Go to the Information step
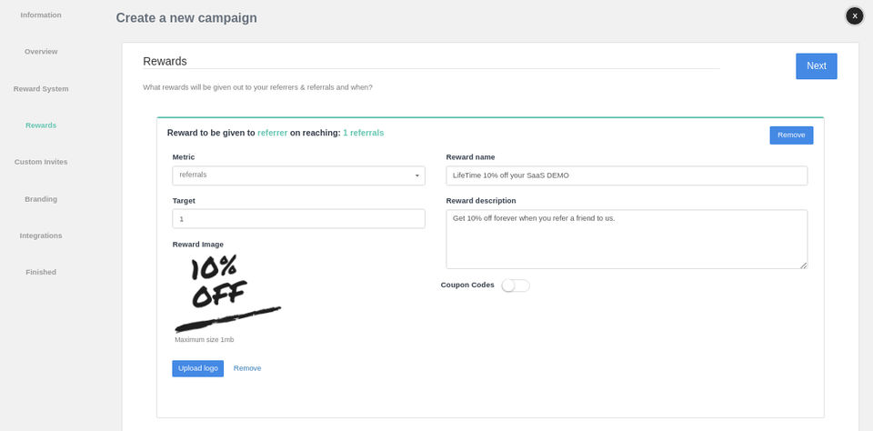873x431 pixels. pyautogui.click(x=41, y=15)
